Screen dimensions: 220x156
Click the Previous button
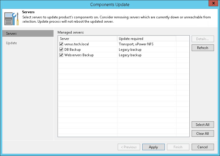[x=129, y=147]
